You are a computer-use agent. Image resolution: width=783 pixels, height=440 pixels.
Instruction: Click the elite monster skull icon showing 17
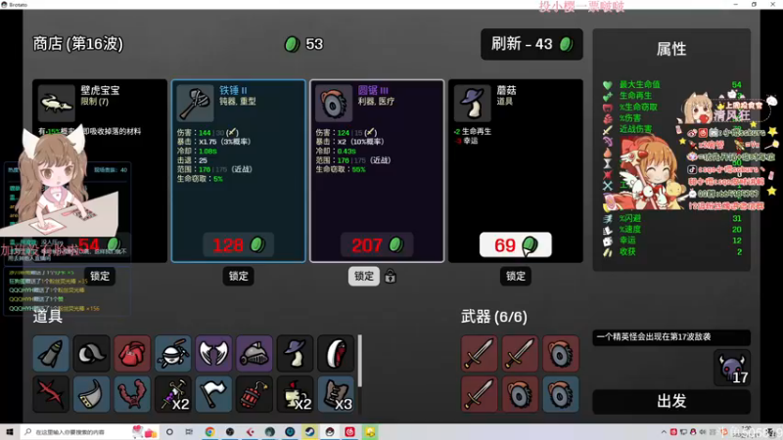(x=731, y=369)
